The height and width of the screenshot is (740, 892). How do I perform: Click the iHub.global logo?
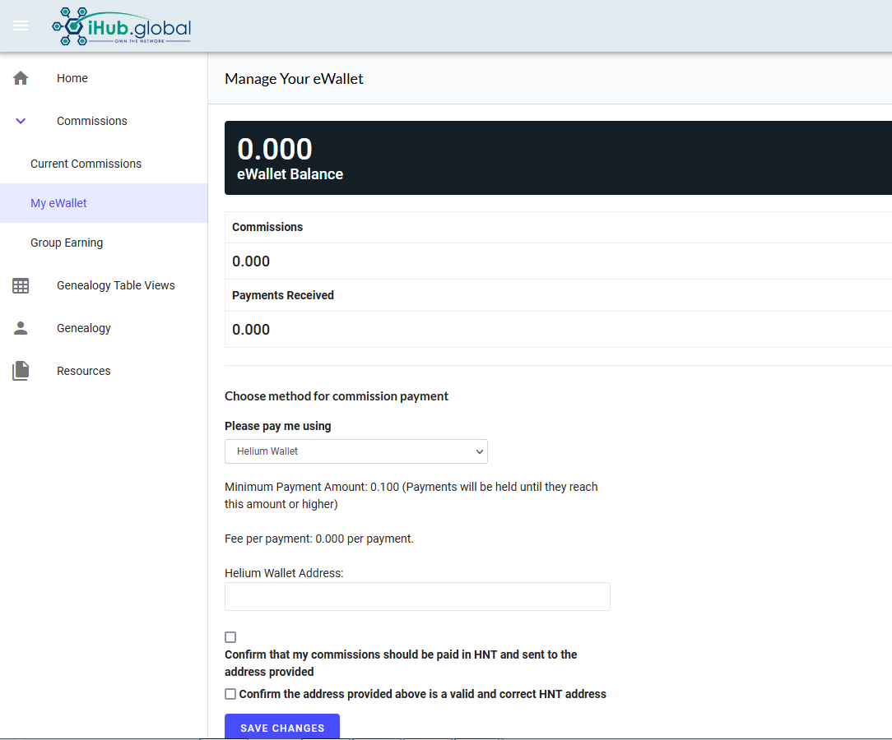click(121, 26)
